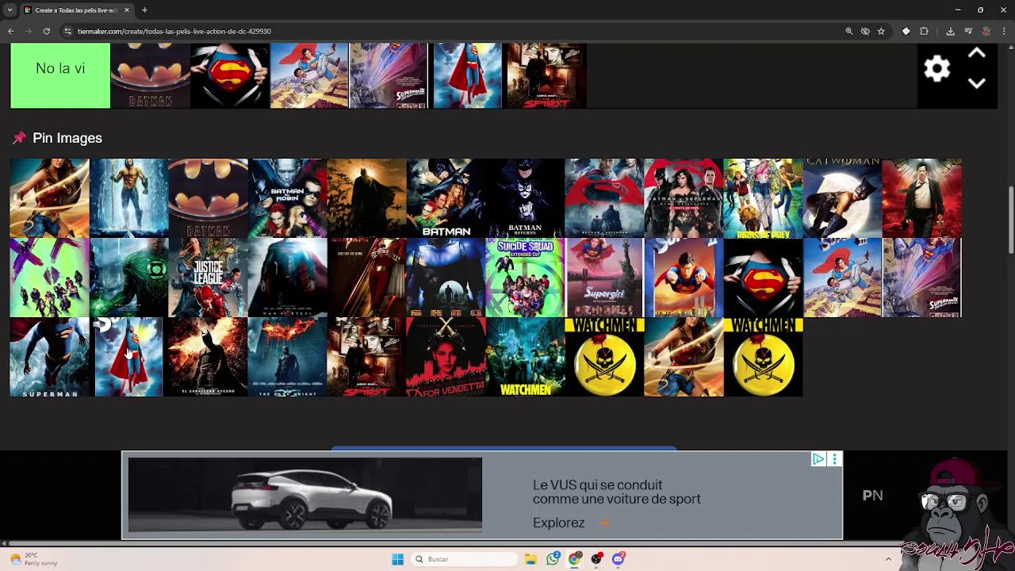
Task: Open Chrome from the taskbar
Action: tap(575, 559)
